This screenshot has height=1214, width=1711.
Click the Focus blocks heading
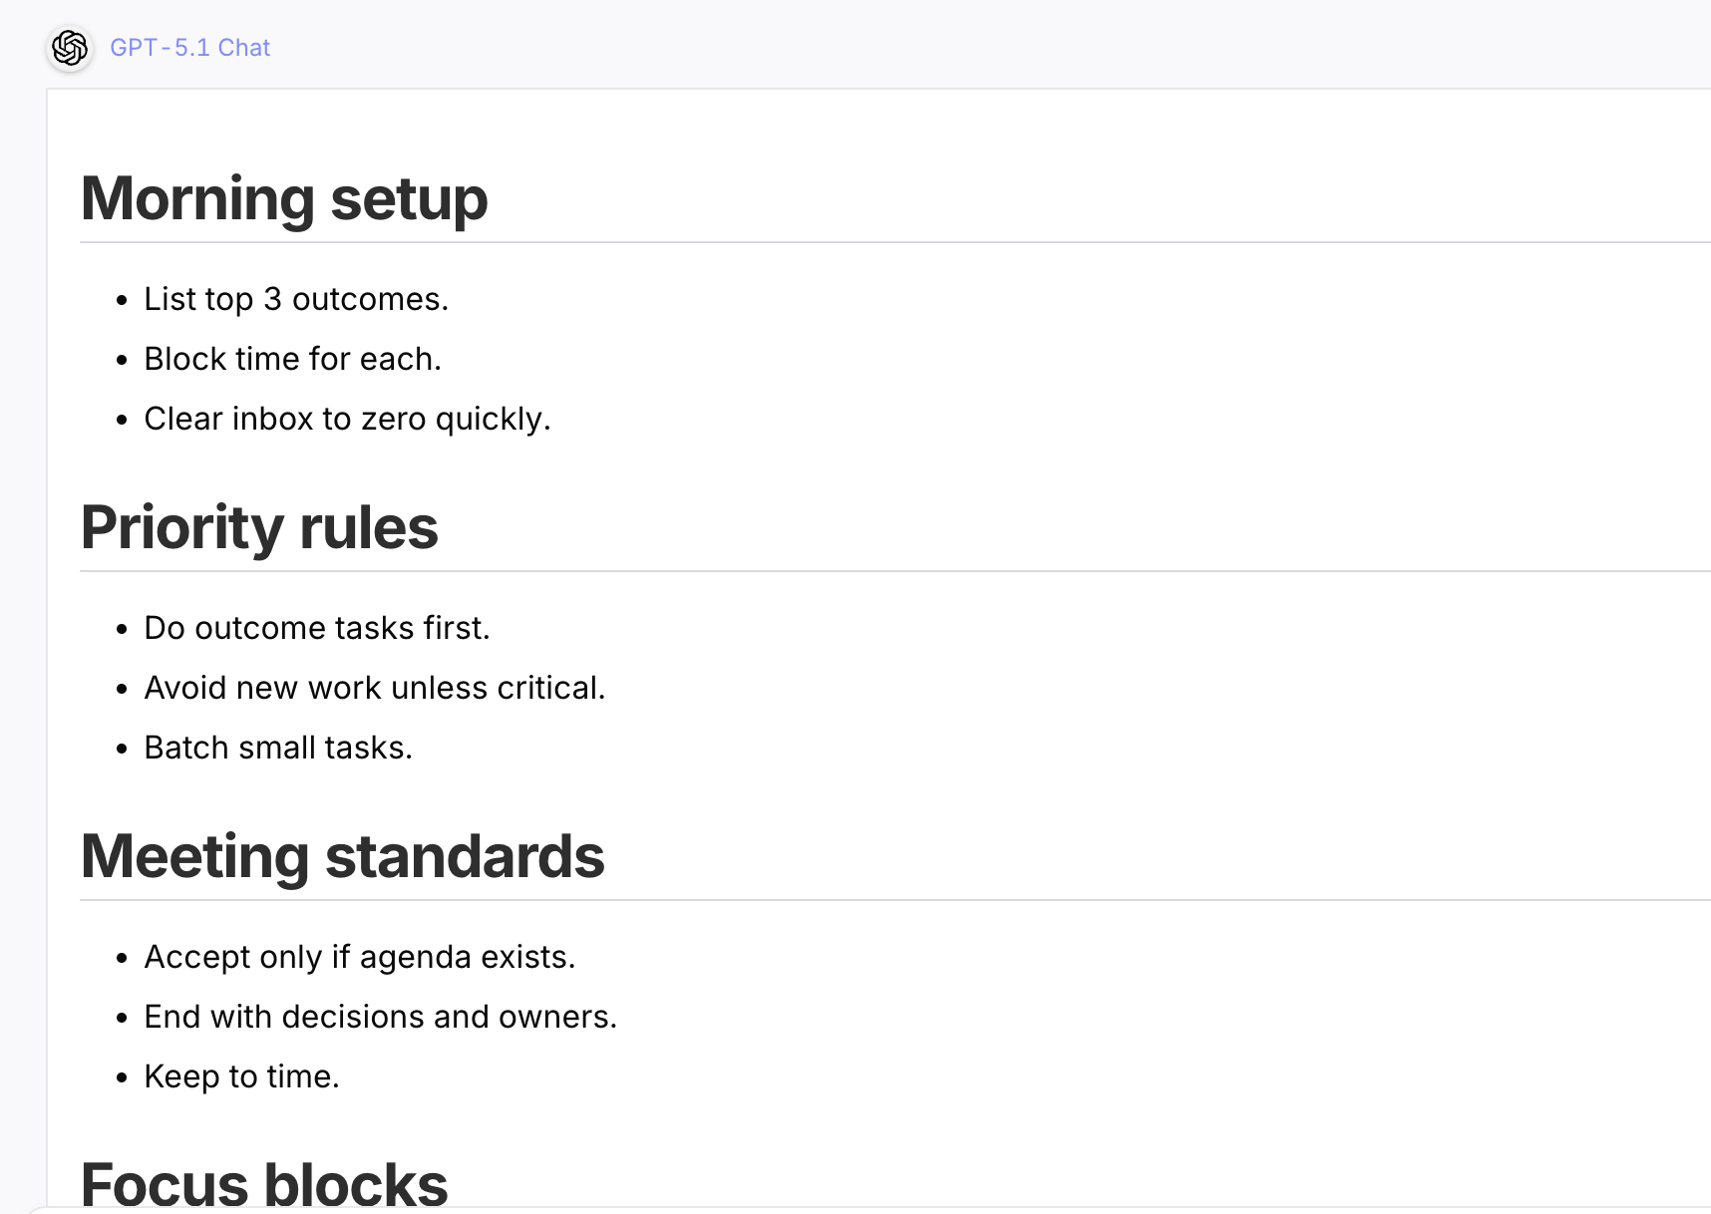click(264, 1184)
